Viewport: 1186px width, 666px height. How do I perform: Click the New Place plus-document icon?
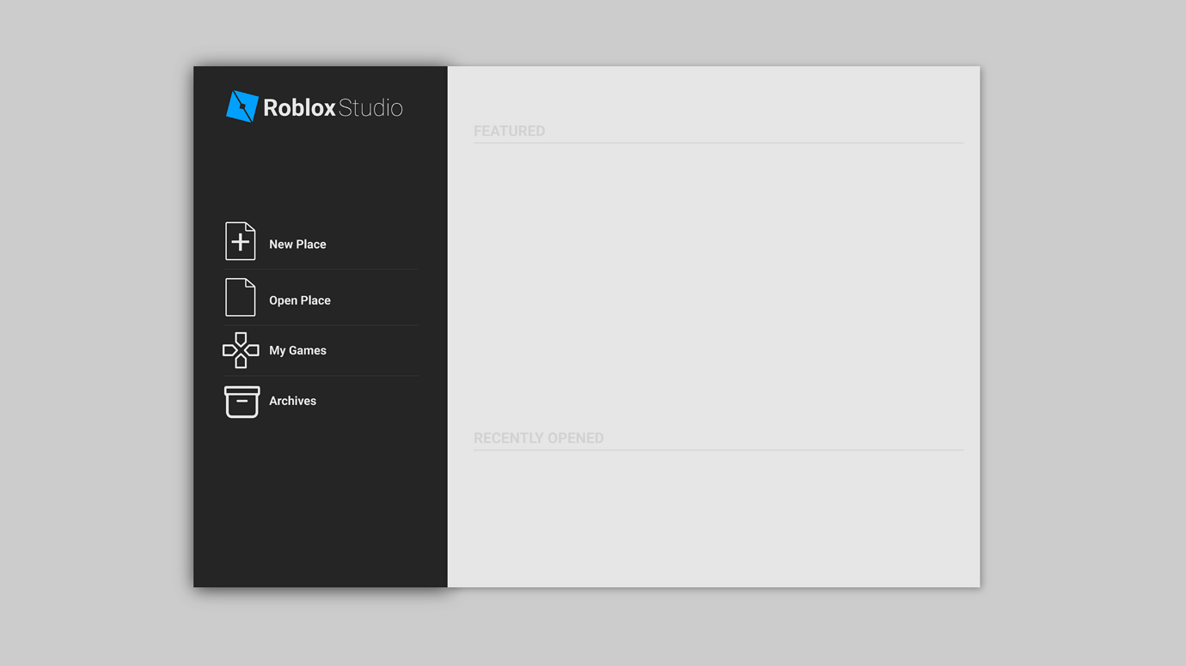(241, 241)
